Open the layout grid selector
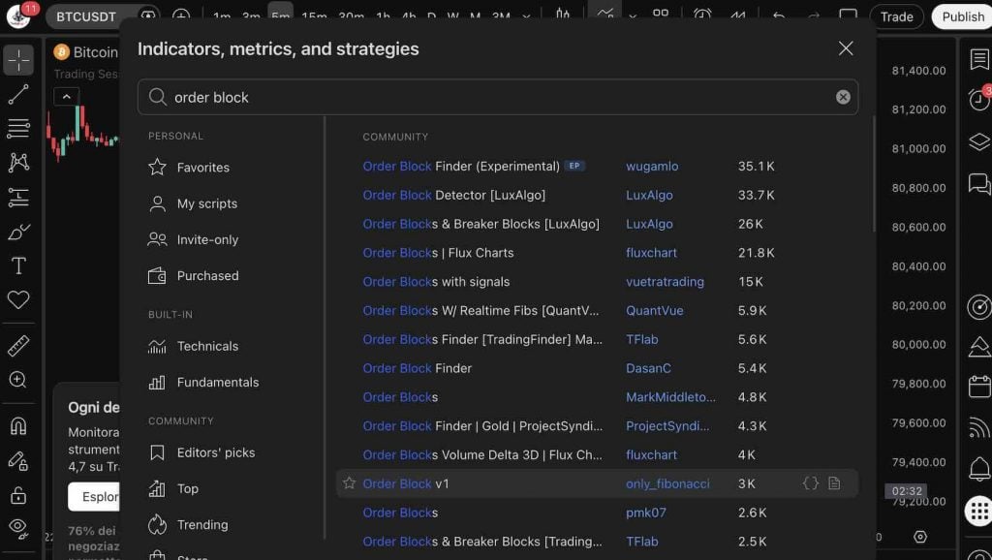 pos(661,14)
